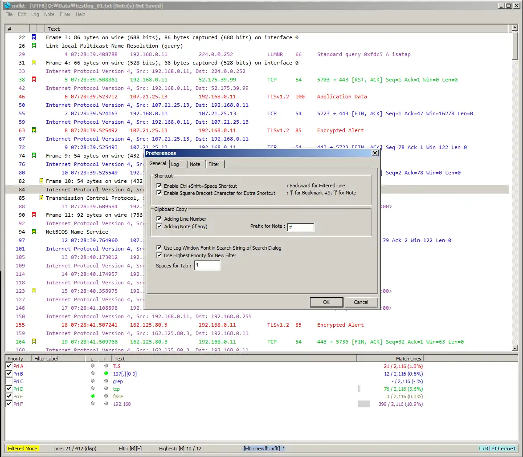Select log line 155 Encrypted Alert row

(x=257, y=325)
